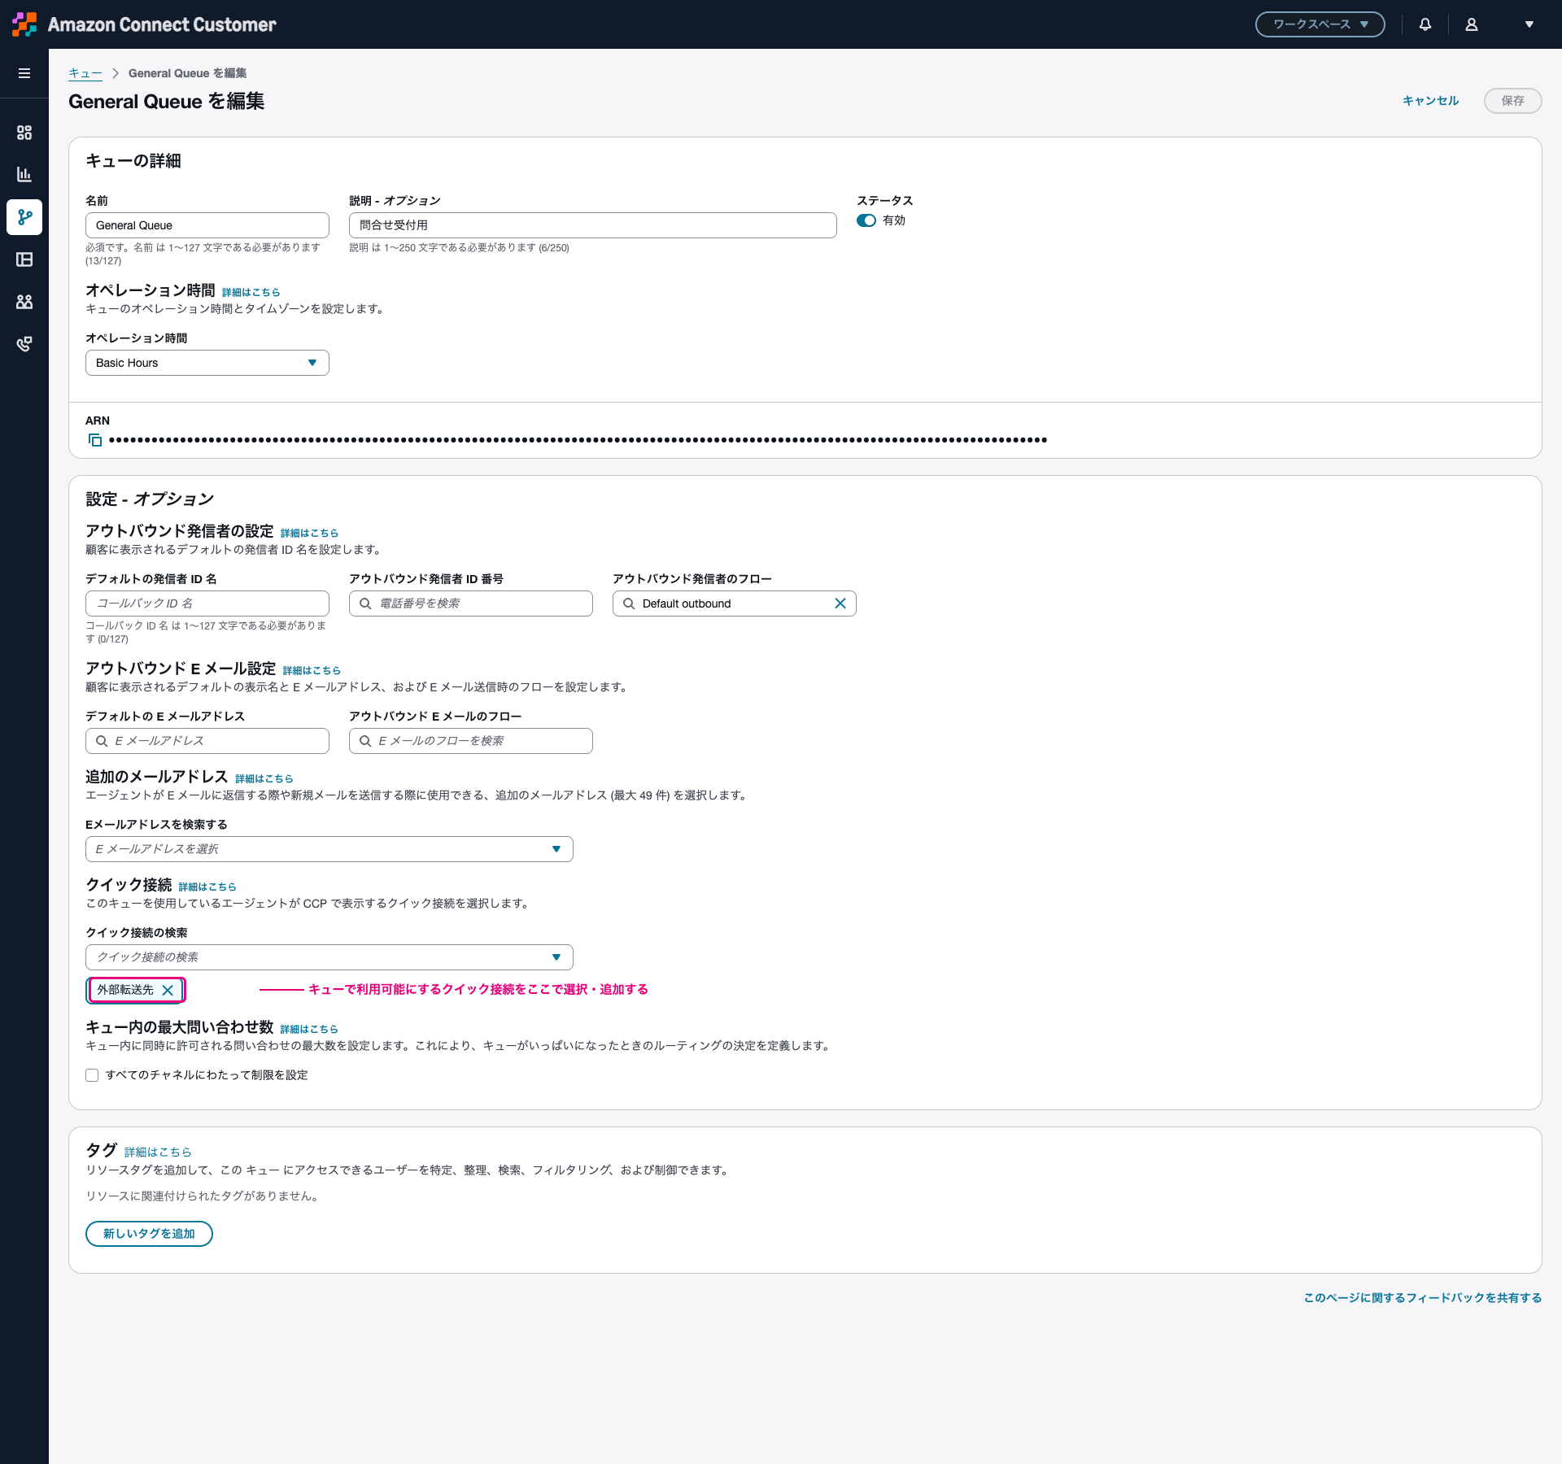Click the 'General Queue を編集' breadcrumb text
Screen dimensions: 1562x1464
187,73
